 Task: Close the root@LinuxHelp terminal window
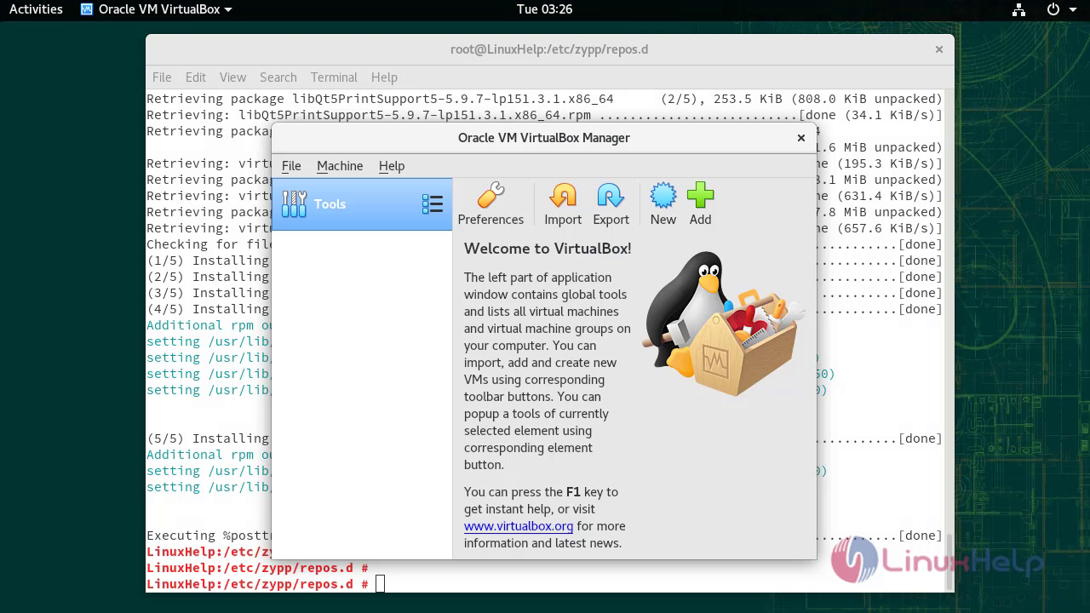[939, 49]
